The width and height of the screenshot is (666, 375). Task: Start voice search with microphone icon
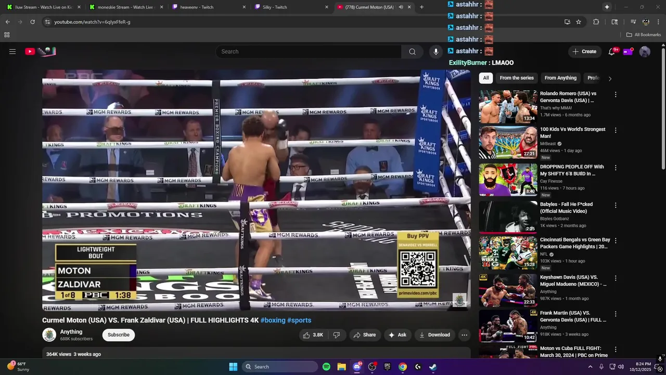click(x=436, y=52)
